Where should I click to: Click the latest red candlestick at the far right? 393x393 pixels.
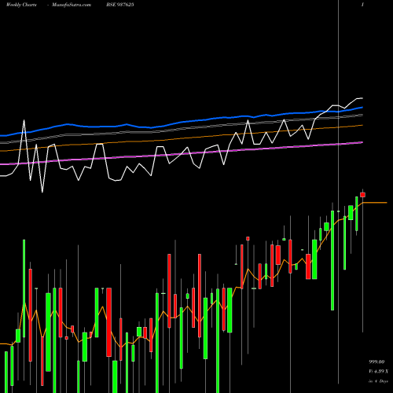[363, 195]
